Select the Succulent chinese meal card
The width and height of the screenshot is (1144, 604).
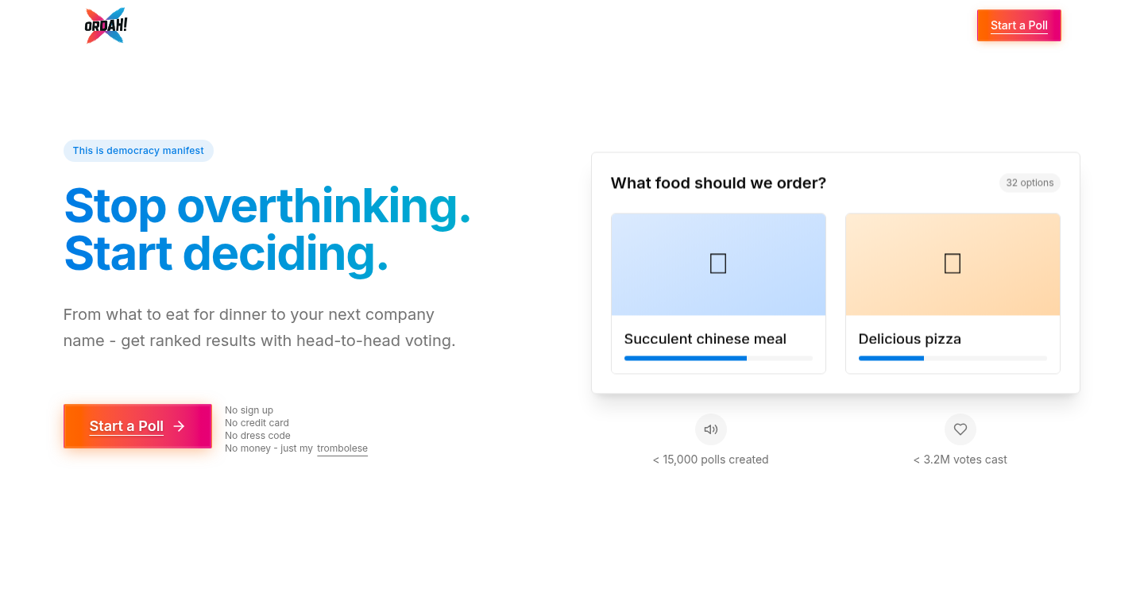[x=718, y=293]
